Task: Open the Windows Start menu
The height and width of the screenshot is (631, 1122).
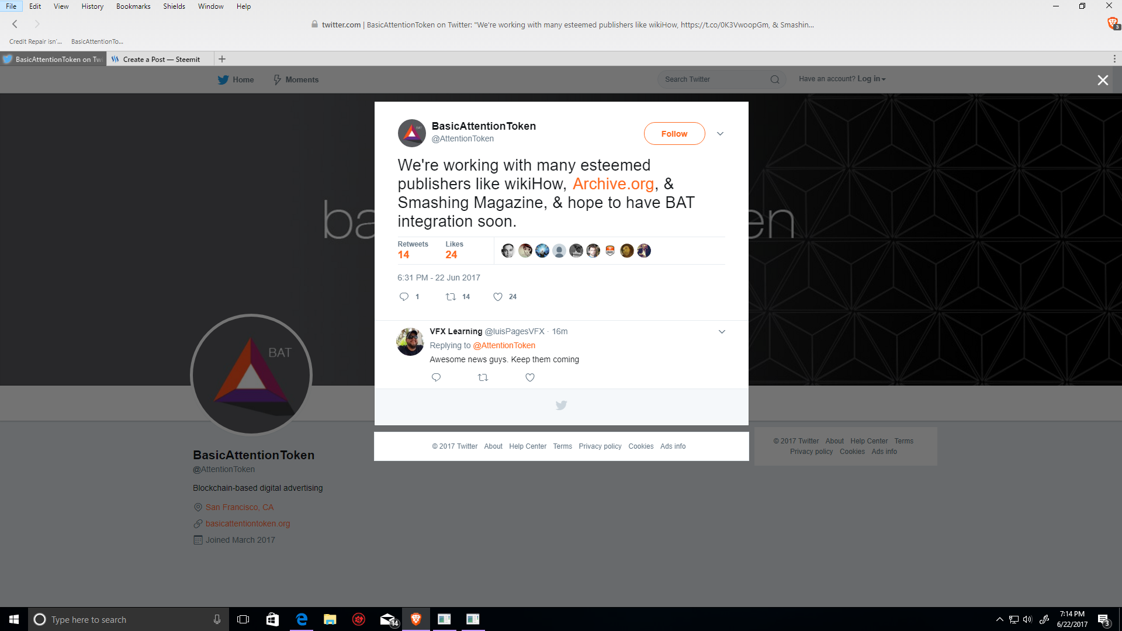Action: click(x=14, y=619)
